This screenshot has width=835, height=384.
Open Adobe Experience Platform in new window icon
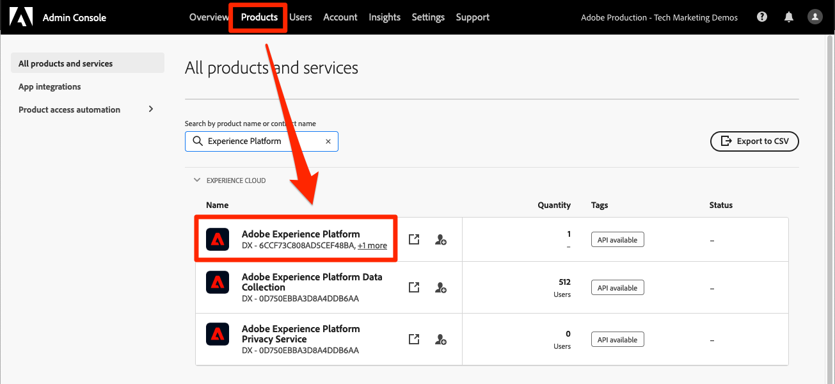click(414, 239)
